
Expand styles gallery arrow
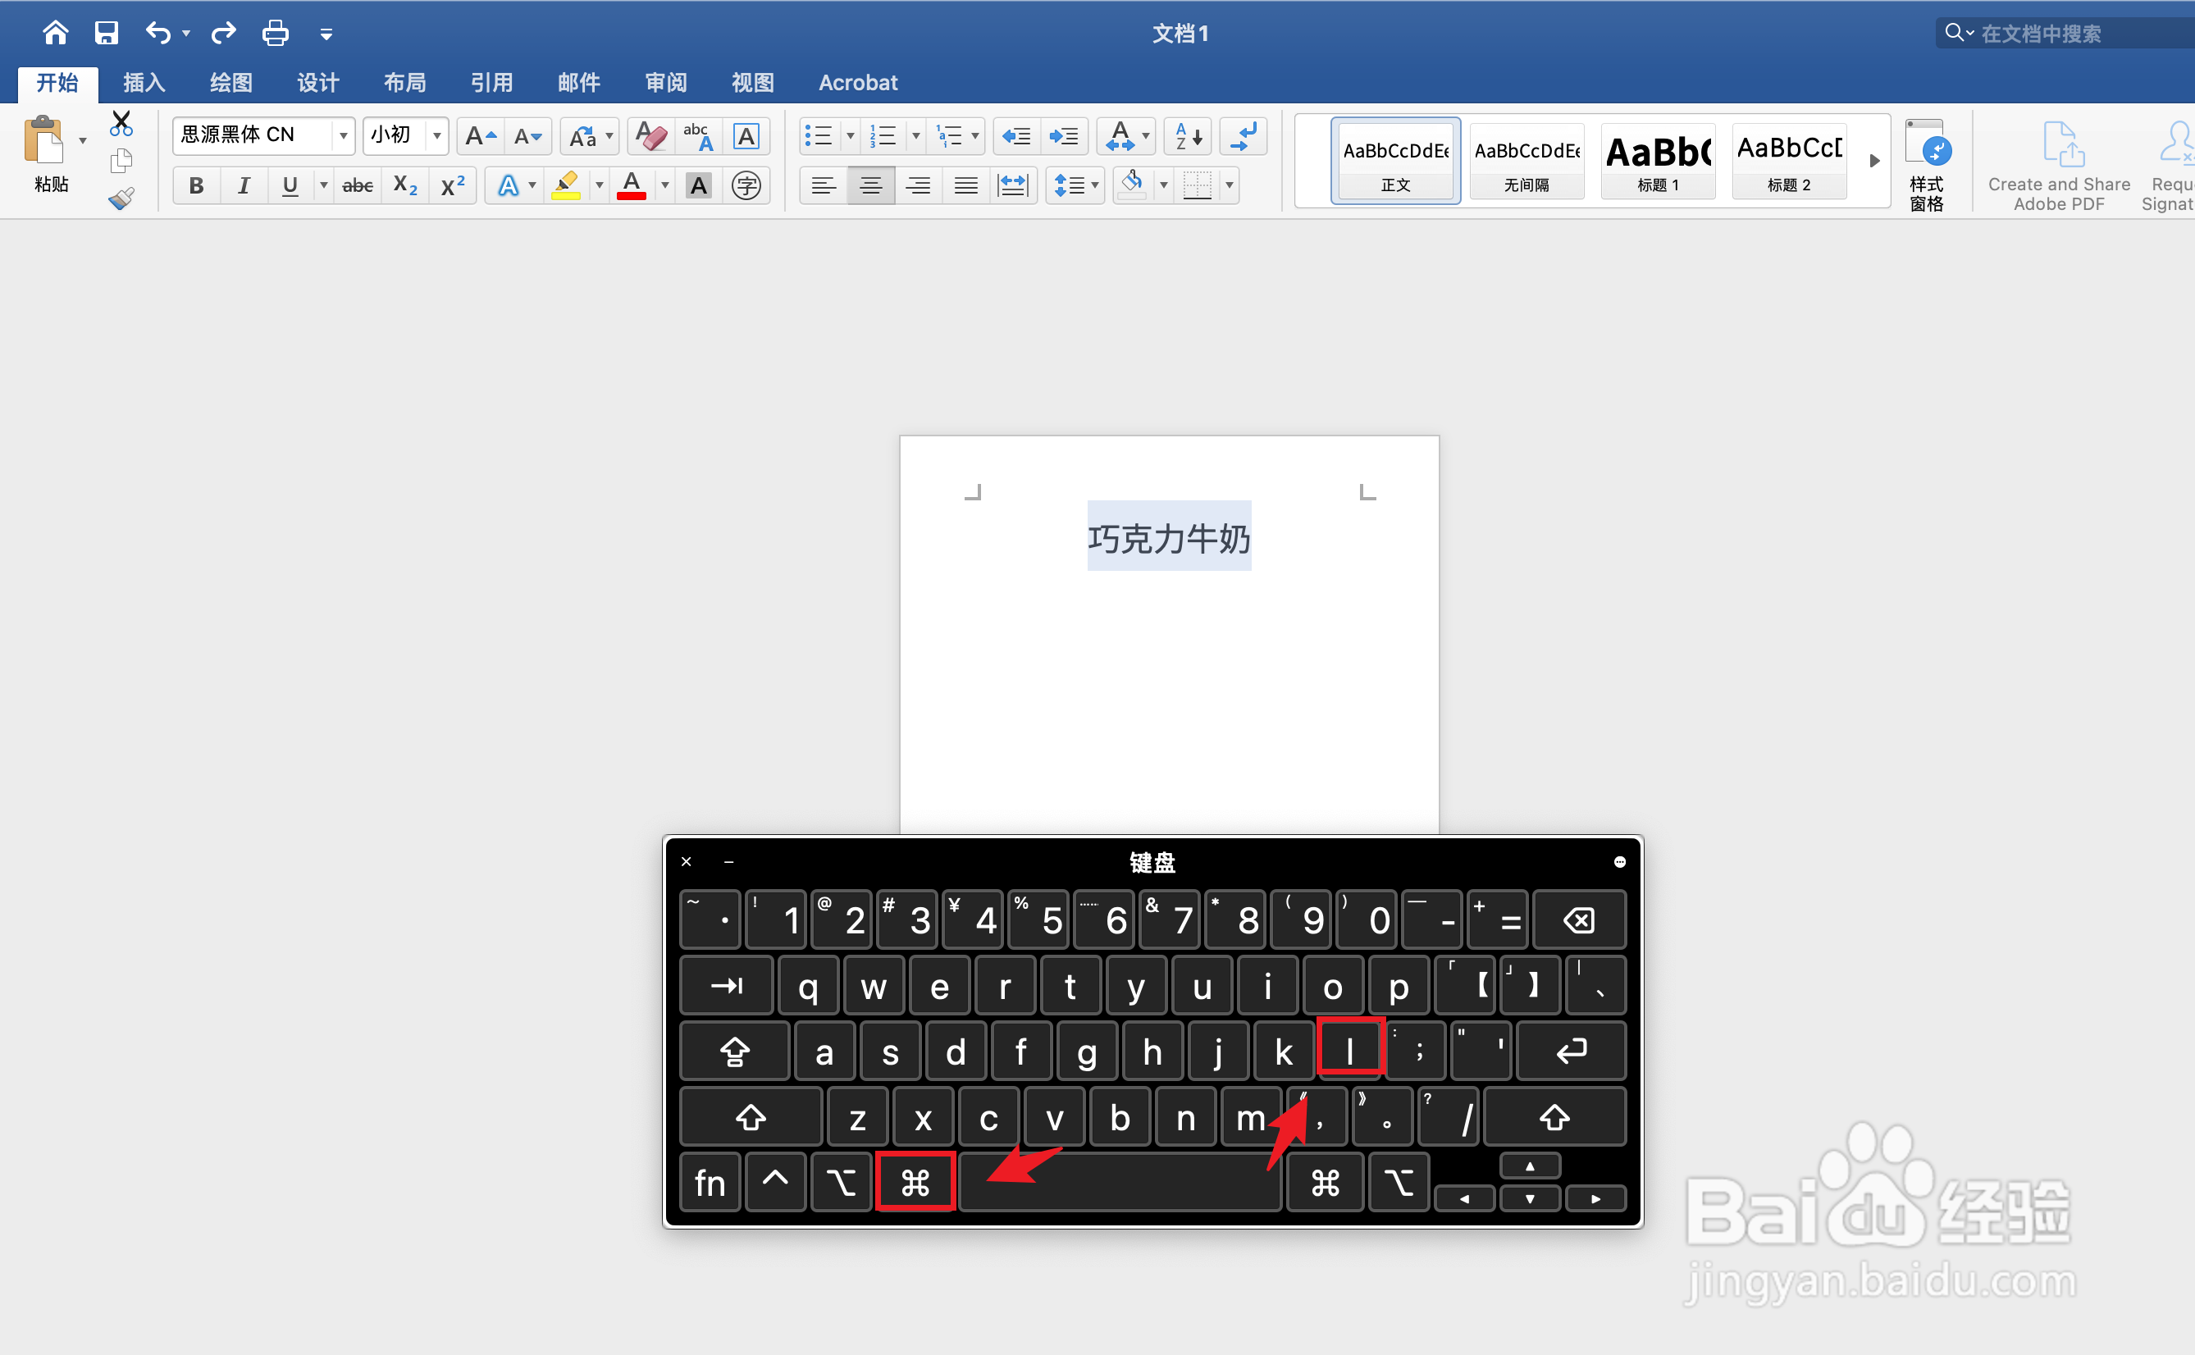(x=1874, y=162)
